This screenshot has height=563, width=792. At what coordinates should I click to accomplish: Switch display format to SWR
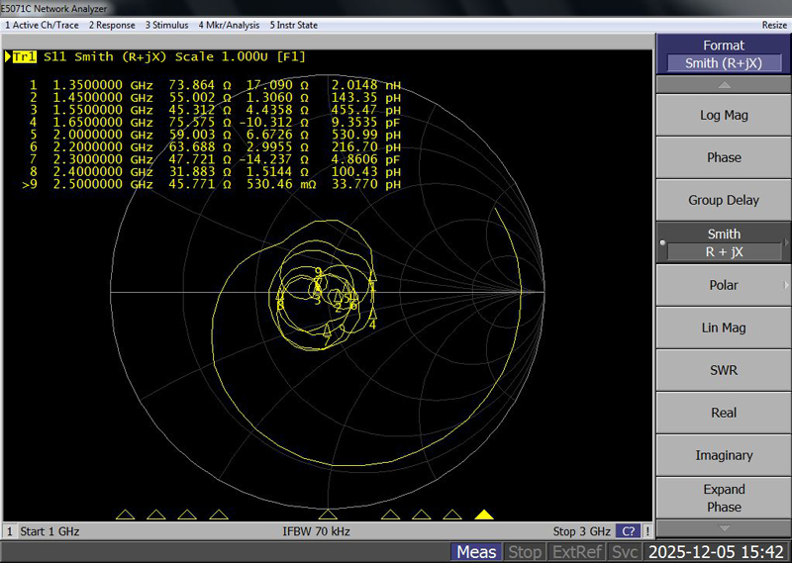(724, 370)
